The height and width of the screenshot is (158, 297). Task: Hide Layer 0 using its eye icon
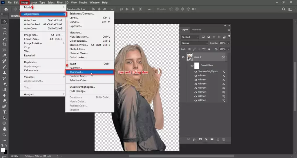(183, 57)
